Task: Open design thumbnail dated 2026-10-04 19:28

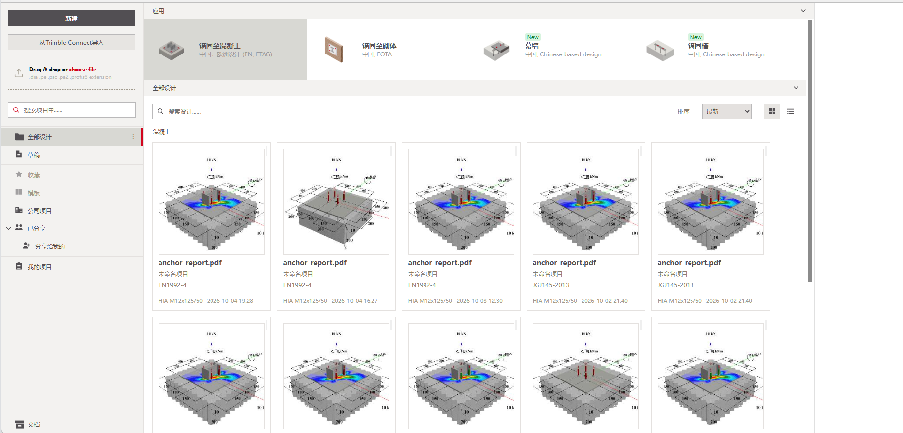Action: coord(212,202)
